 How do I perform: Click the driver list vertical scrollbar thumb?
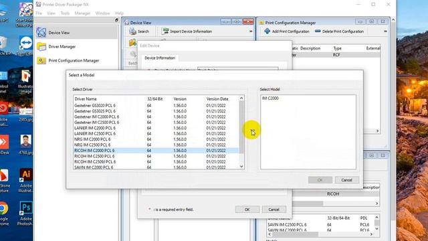coord(241,127)
